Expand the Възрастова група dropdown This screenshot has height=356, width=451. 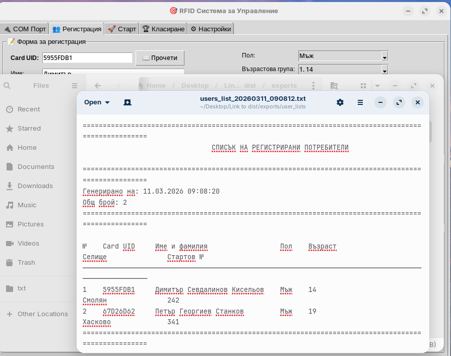coord(384,70)
